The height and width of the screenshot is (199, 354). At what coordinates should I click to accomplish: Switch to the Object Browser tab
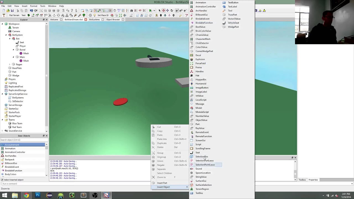(x=113, y=20)
